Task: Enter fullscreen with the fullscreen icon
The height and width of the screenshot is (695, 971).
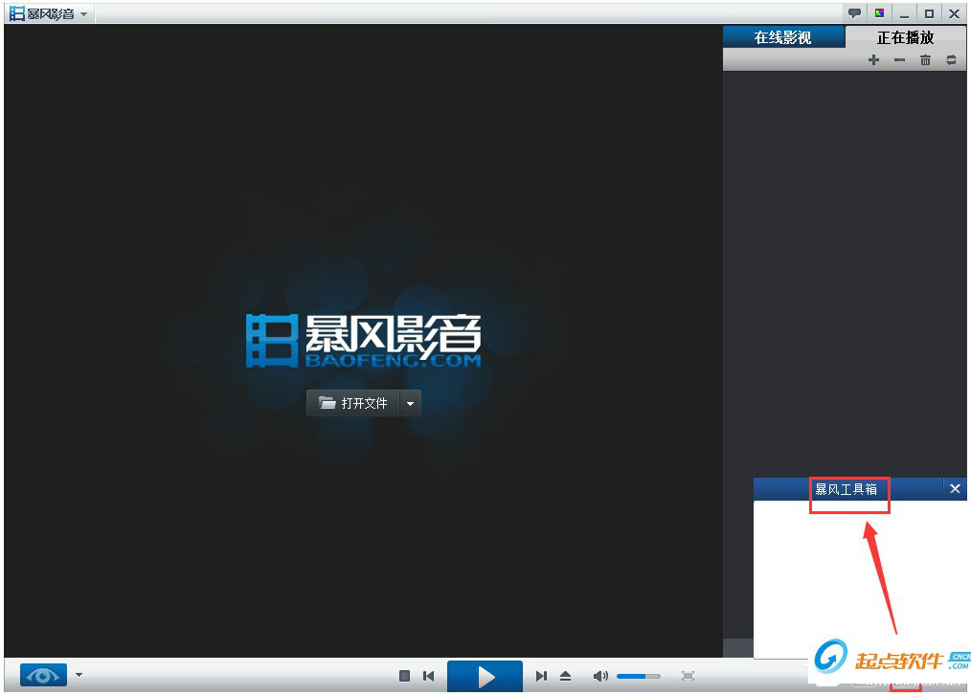Action: coord(688,676)
